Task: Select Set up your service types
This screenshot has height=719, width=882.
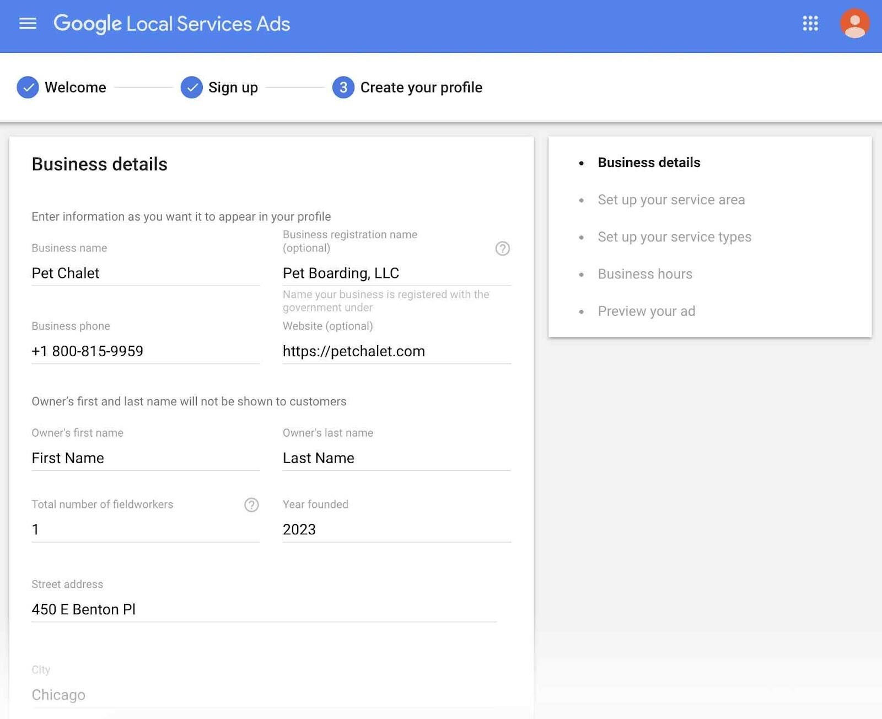Action: 674,237
